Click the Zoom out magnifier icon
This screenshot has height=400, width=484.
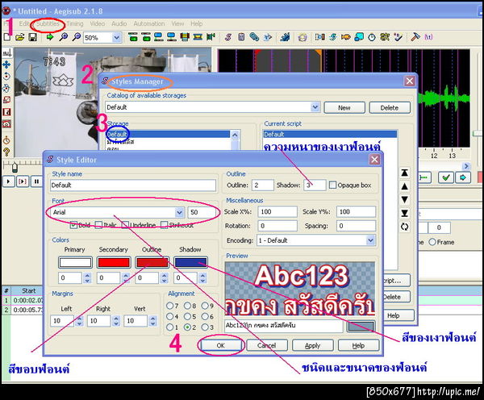[77, 37]
